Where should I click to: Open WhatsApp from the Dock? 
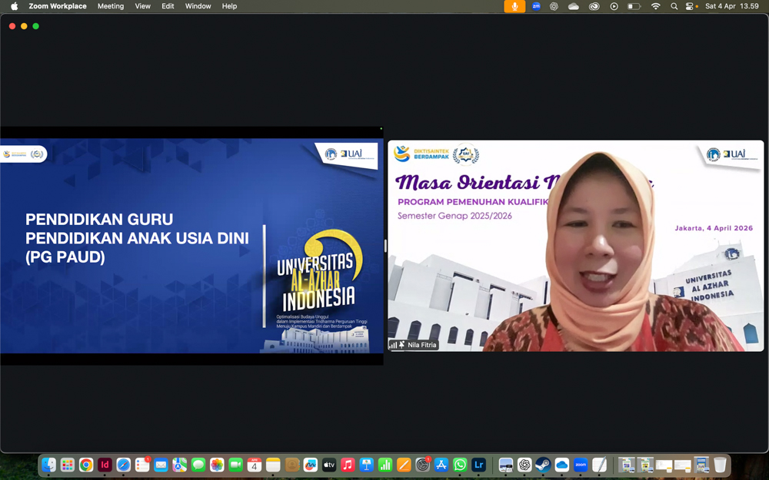(x=460, y=465)
